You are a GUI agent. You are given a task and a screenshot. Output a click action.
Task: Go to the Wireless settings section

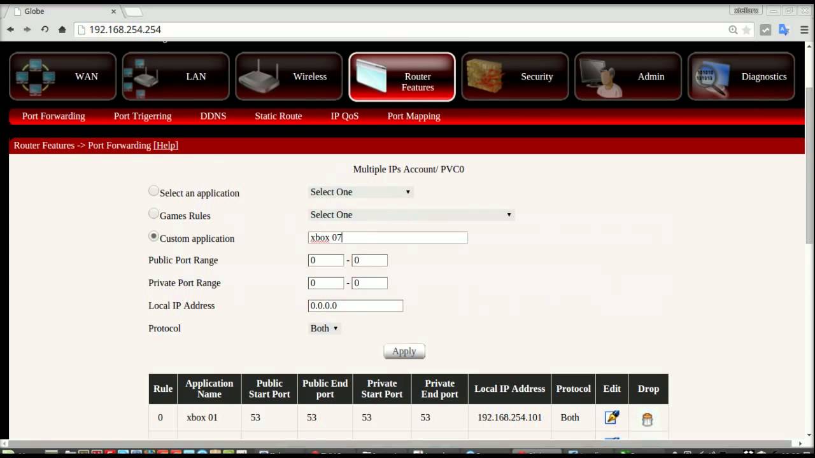coord(289,76)
